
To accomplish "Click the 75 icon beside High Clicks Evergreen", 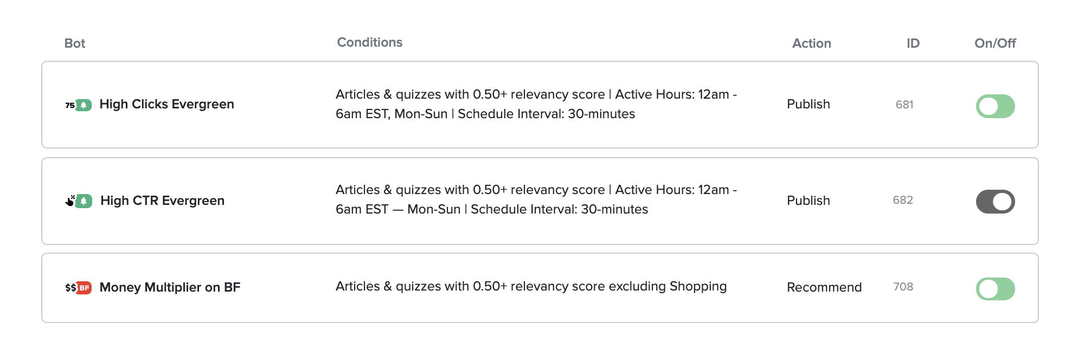I will tap(69, 105).
